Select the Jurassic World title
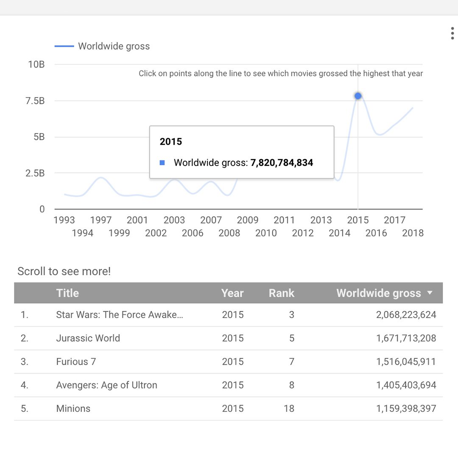The image size is (458, 458). pyautogui.click(x=88, y=338)
